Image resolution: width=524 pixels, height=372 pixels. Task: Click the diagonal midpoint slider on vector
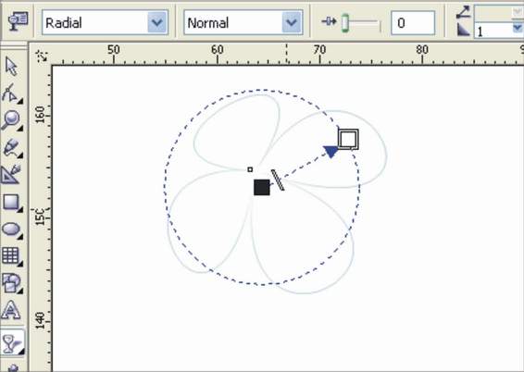coord(278,180)
